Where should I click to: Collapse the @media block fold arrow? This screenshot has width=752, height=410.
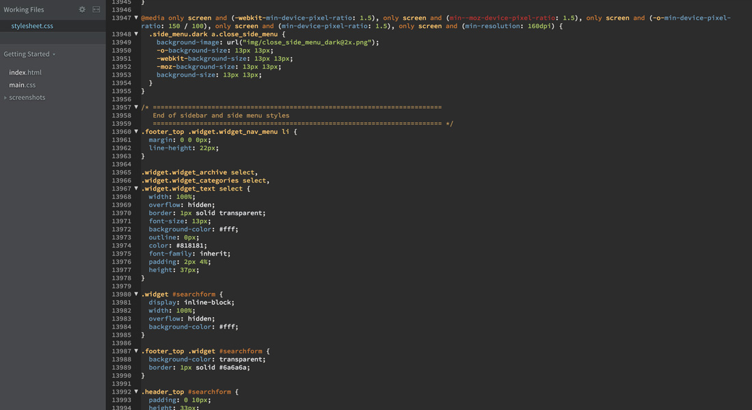click(136, 18)
